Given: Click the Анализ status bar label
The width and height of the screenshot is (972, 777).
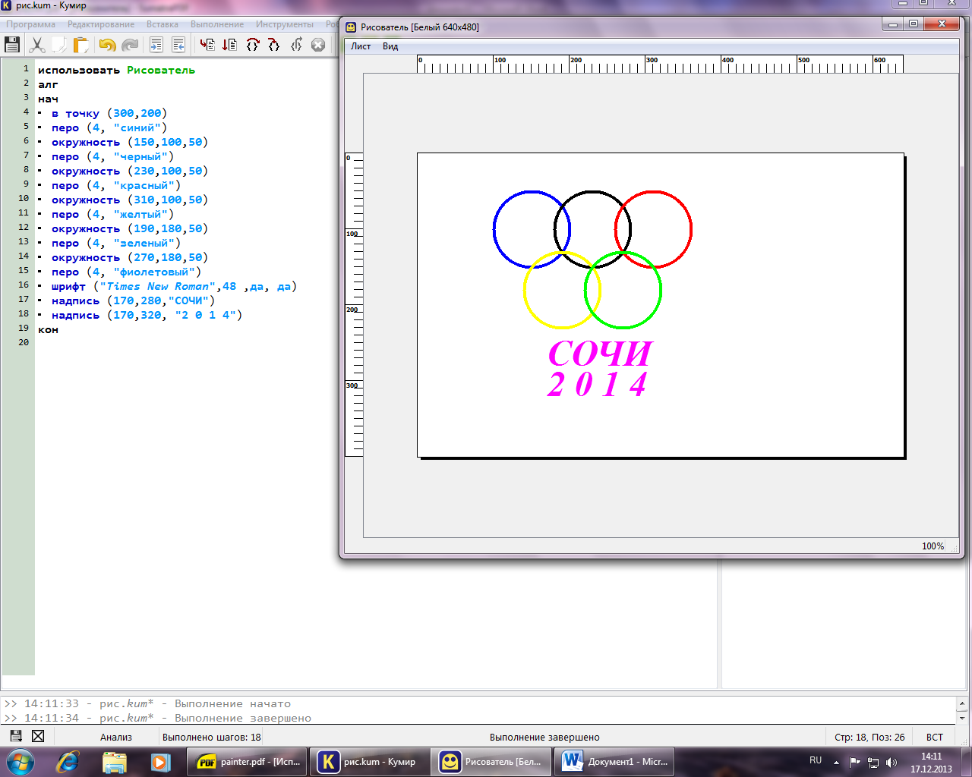Looking at the screenshot, I should point(116,737).
